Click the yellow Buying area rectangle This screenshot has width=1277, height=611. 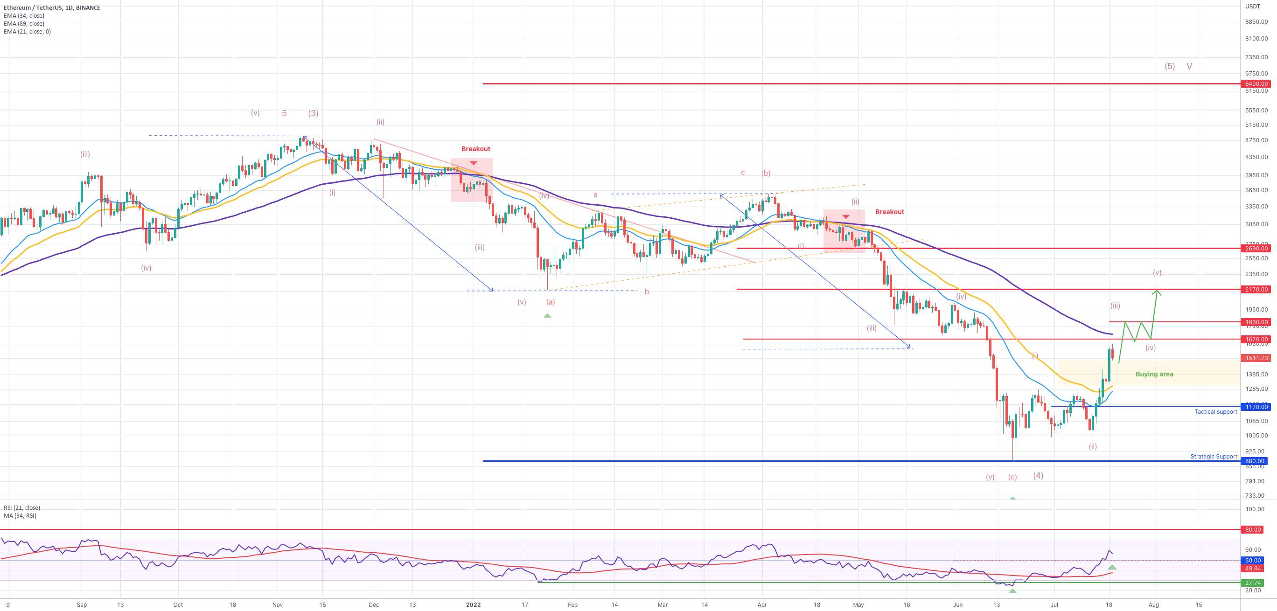click(1149, 373)
